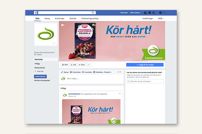Select Livevideo in post composer

(87, 72)
